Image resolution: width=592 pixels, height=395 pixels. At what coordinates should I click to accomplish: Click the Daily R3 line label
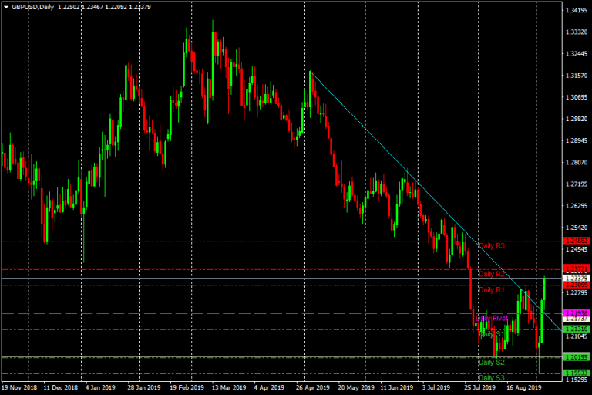[x=491, y=246]
